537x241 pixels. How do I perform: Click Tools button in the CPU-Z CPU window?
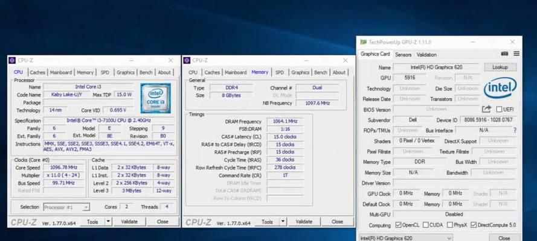tap(92, 222)
